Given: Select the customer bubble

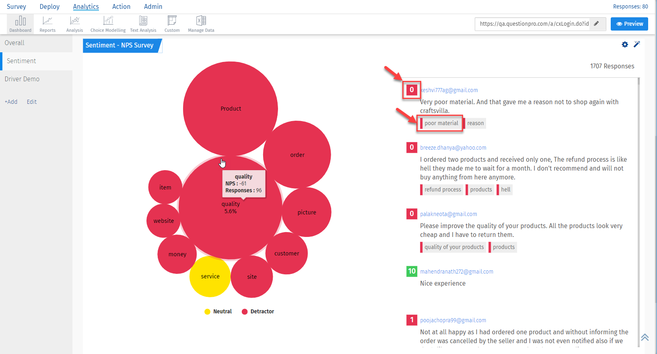Looking at the screenshot, I should (x=286, y=253).
